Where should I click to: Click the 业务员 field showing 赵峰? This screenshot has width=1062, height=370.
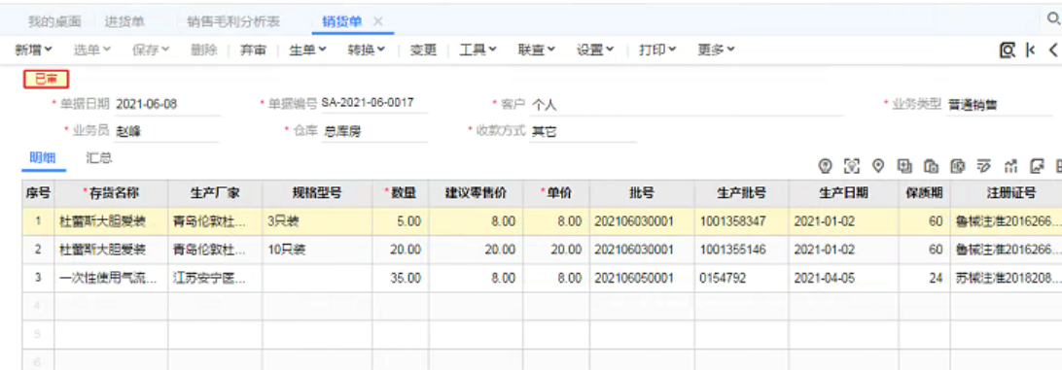[x=166, y=132]
